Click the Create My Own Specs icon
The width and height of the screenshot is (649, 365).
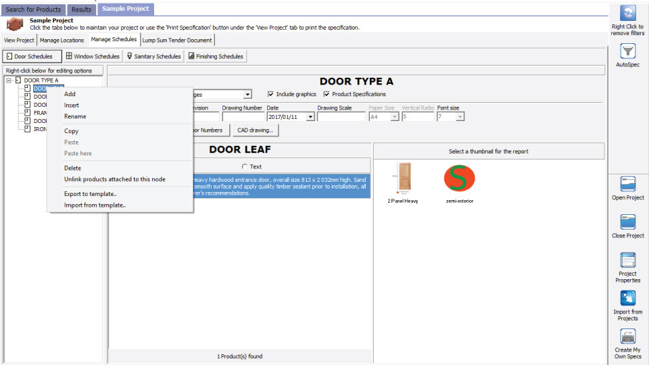[x=627, y=337]
